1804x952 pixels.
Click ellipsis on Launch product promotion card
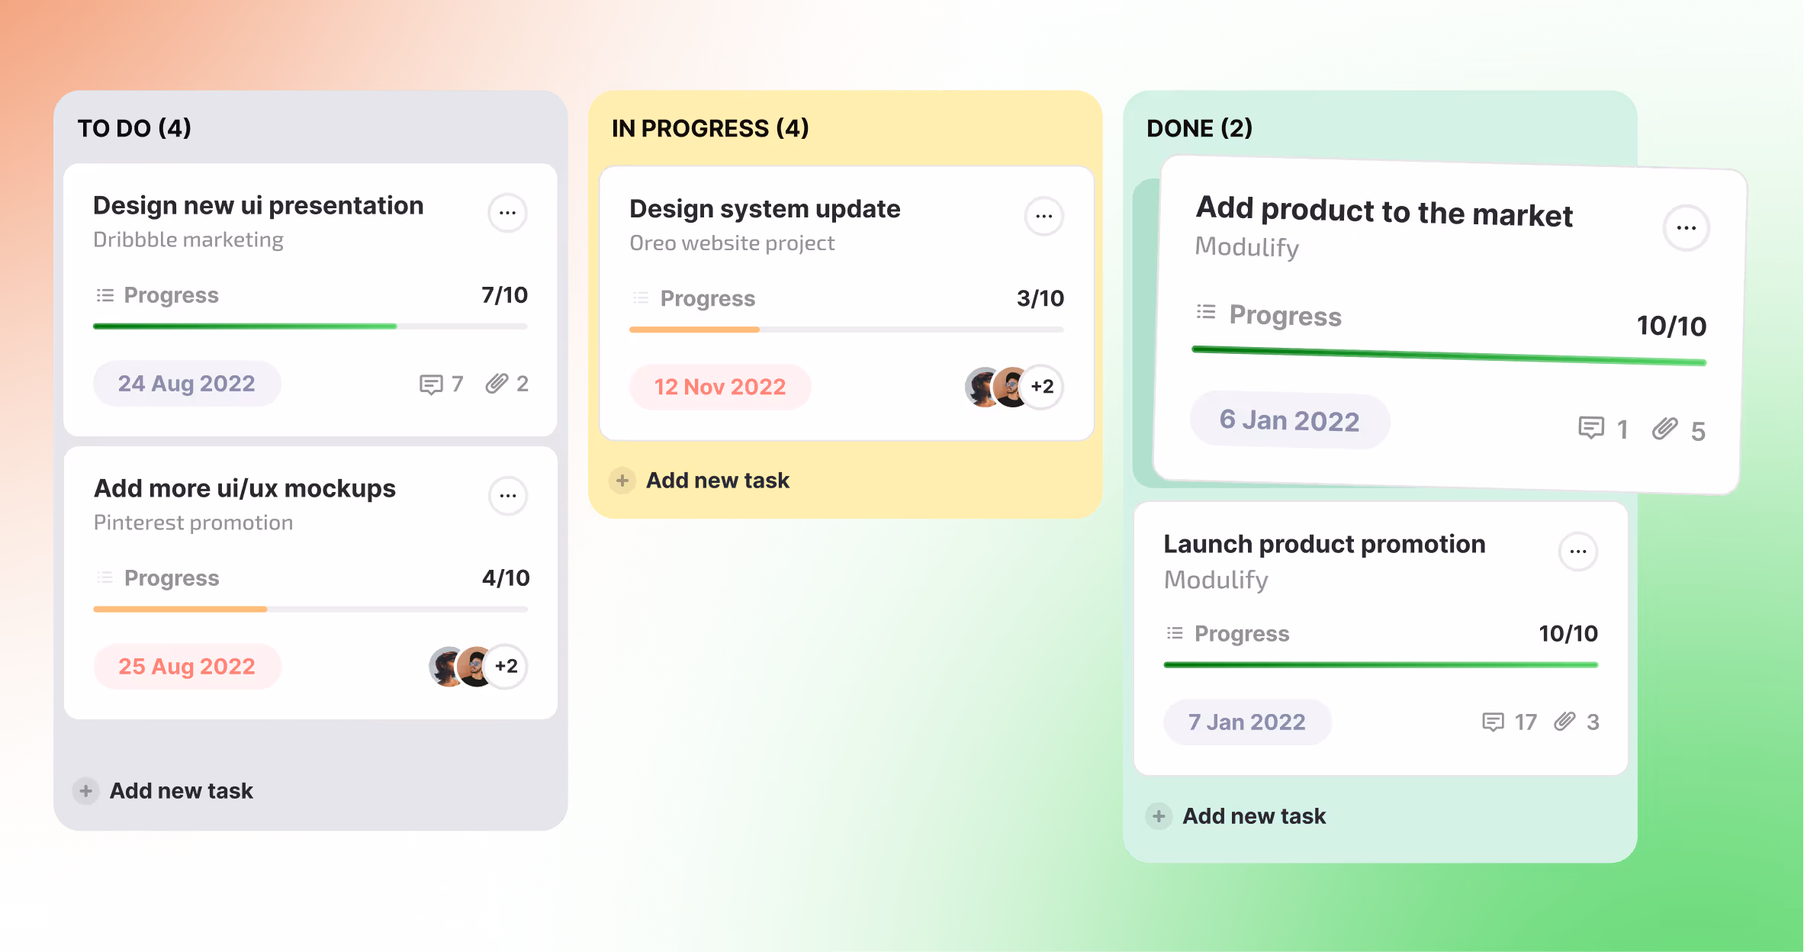coord(1577,552)
